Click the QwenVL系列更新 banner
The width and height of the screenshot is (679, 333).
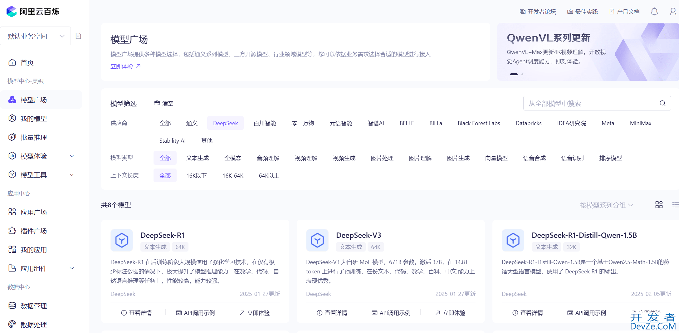[588, 52]
